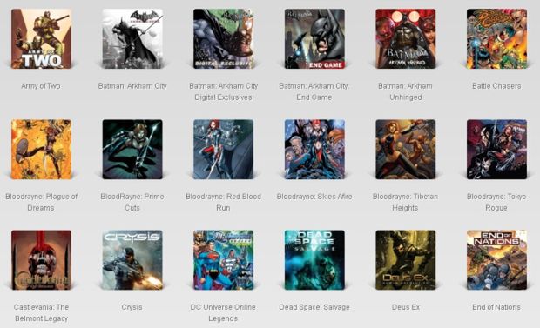The image size is (540, 328).
Task: Open the "BloodRayne: Prime Cuts" title link
Action: coord(132,202)
